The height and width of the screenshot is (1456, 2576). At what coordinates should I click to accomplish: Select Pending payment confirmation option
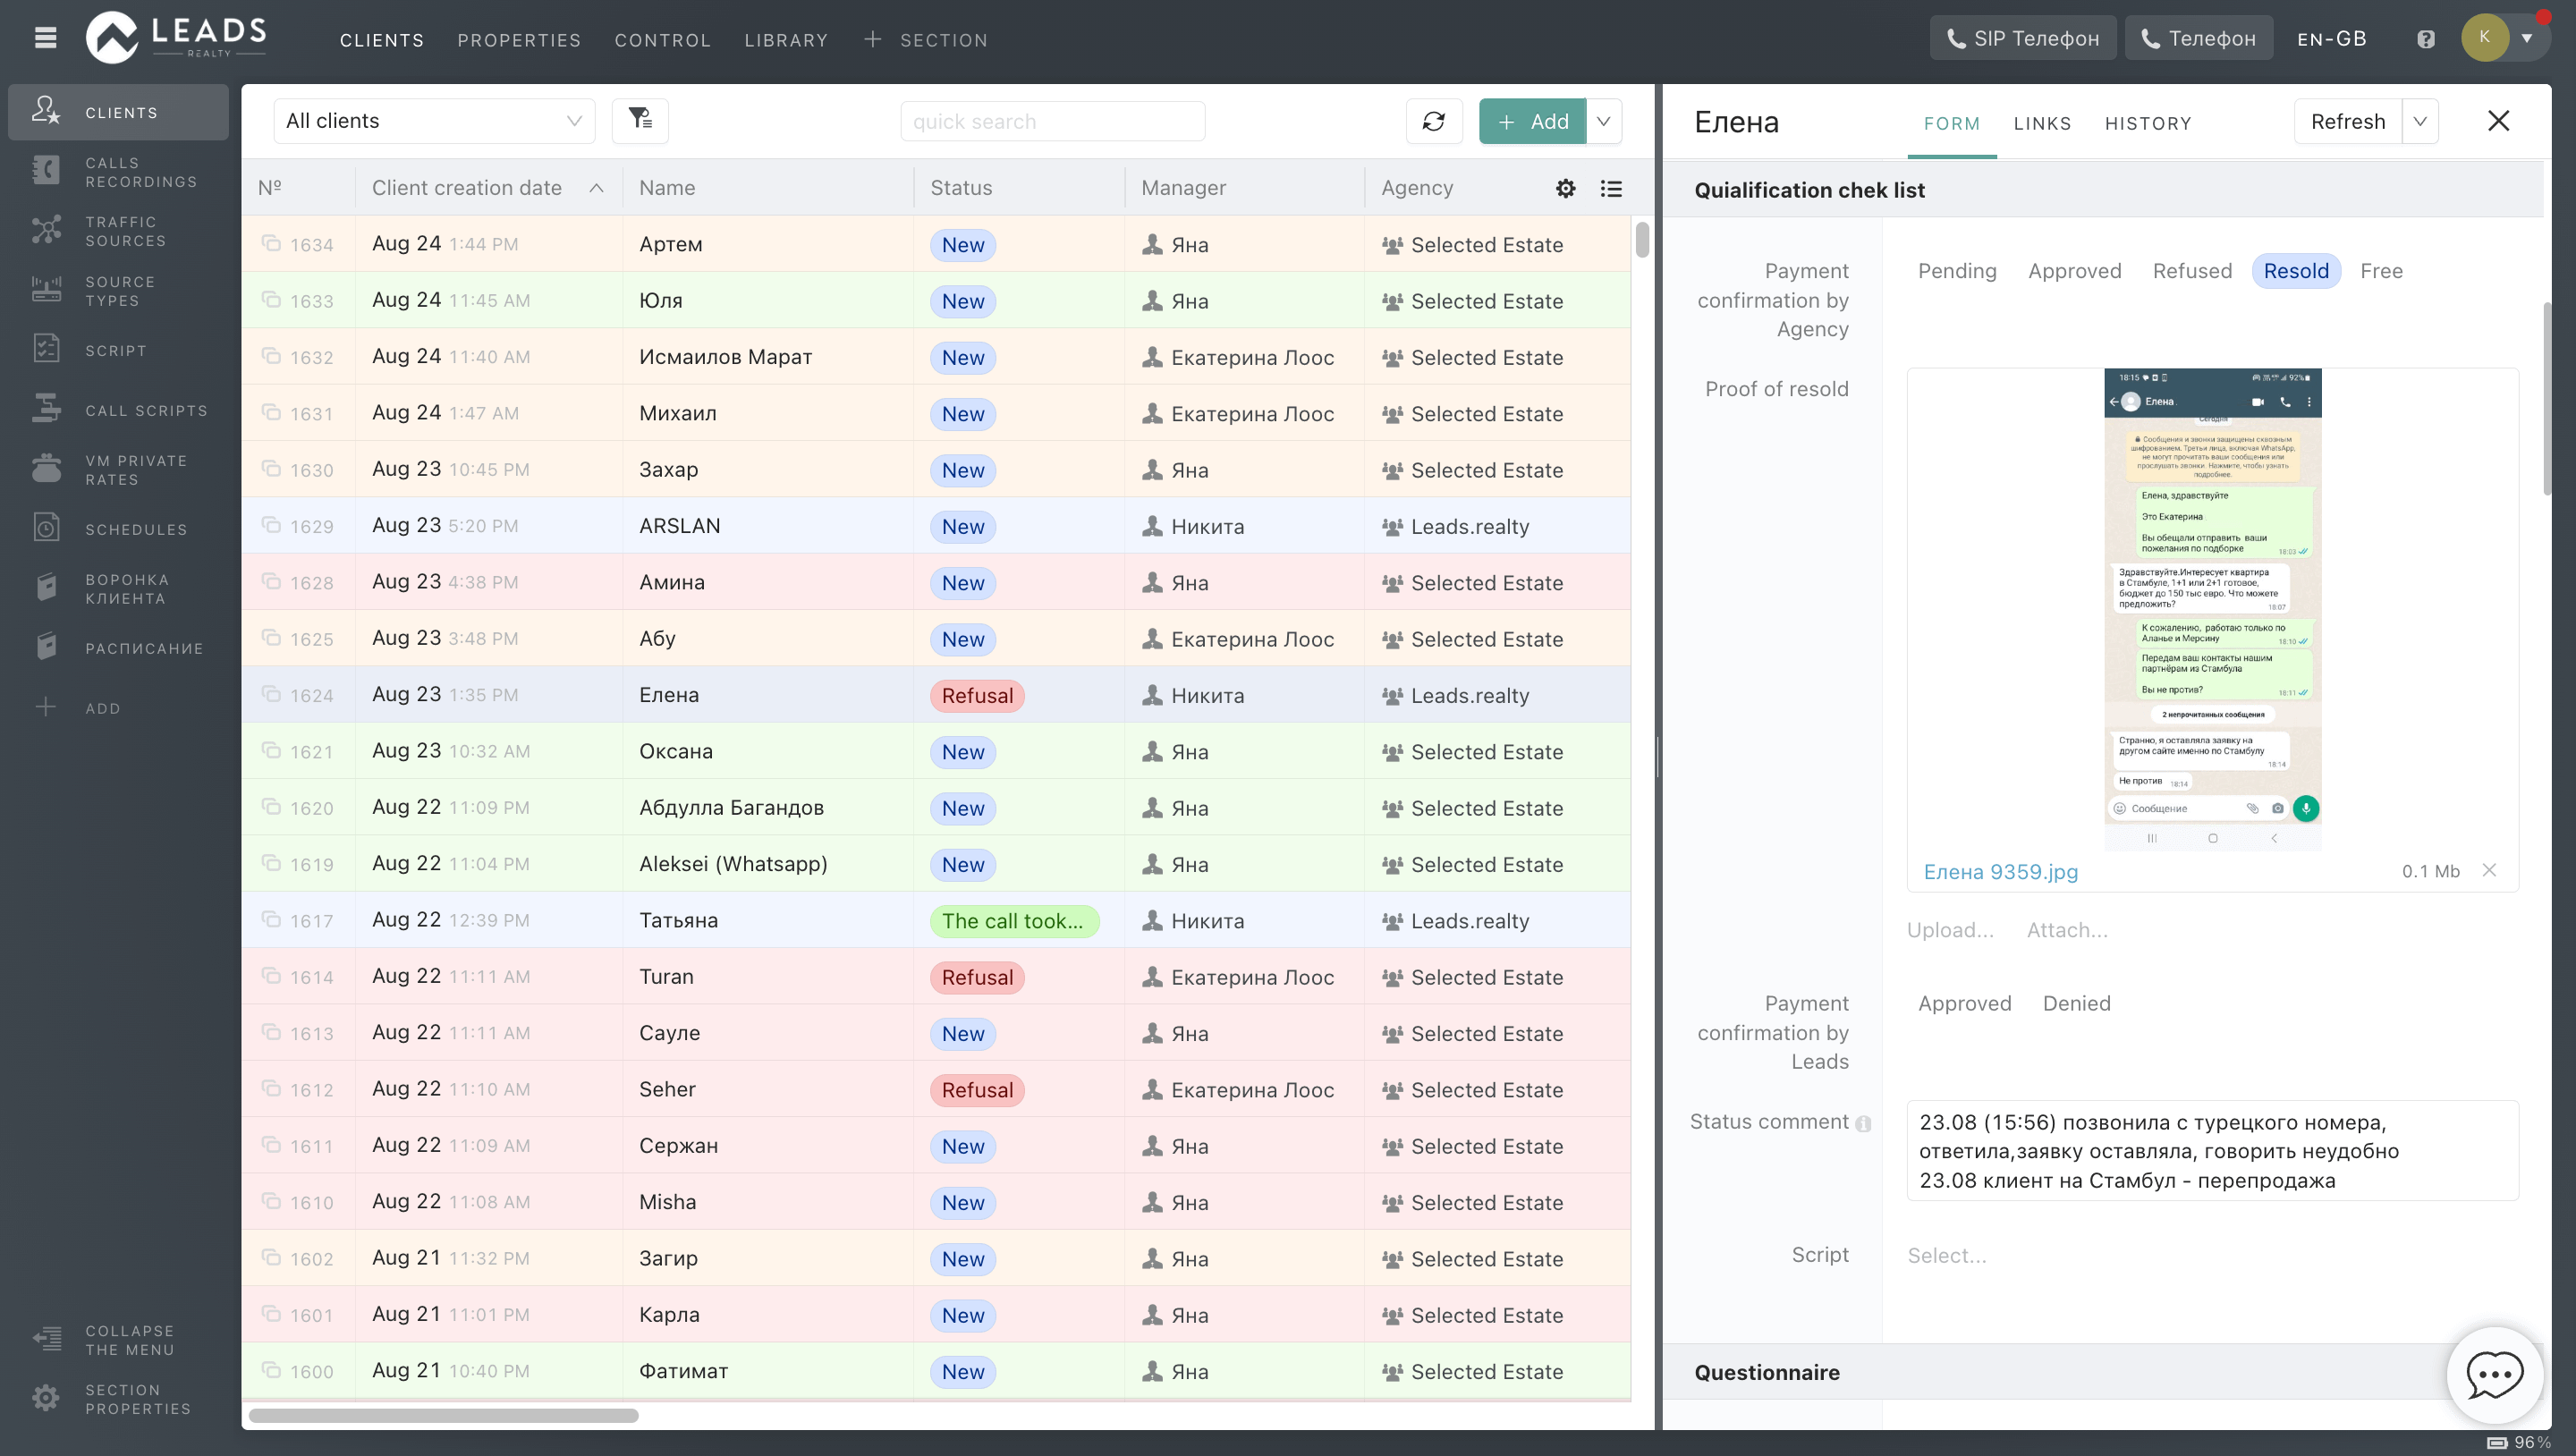1956,271
